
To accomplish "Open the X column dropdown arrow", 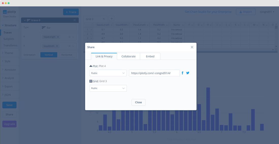I will tap(73, 37).
